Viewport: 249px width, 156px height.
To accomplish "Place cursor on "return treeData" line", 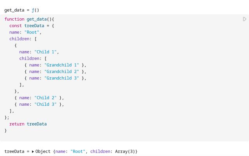I will 28,124.
